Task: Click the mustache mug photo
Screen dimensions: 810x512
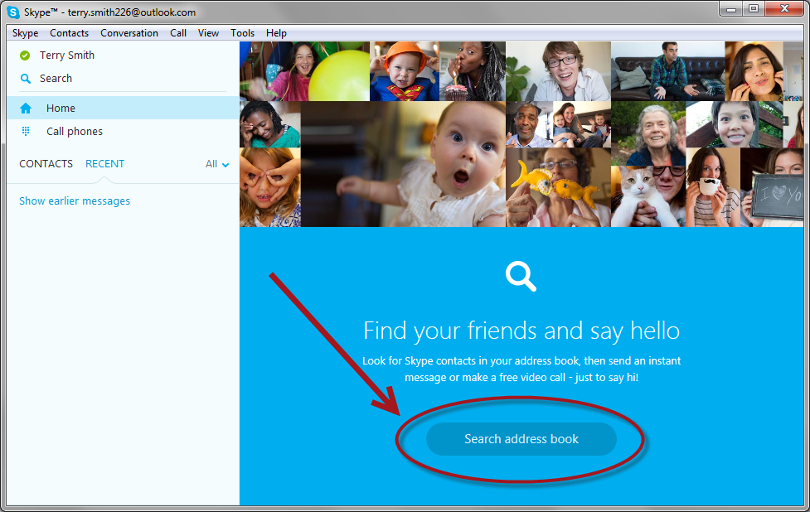Action: pyautogui.click(x=713, y=187)
